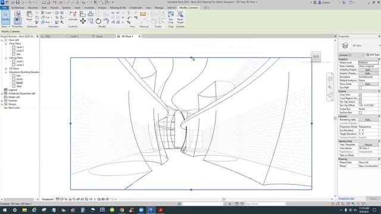The height and width of the screenshot is (214, 381).
Task: Click the ViewCube BACK face
Action: coord(316,56)
